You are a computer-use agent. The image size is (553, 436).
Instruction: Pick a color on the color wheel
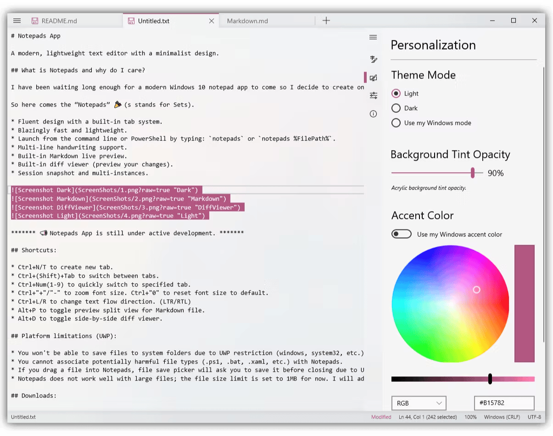click(451, 303)
